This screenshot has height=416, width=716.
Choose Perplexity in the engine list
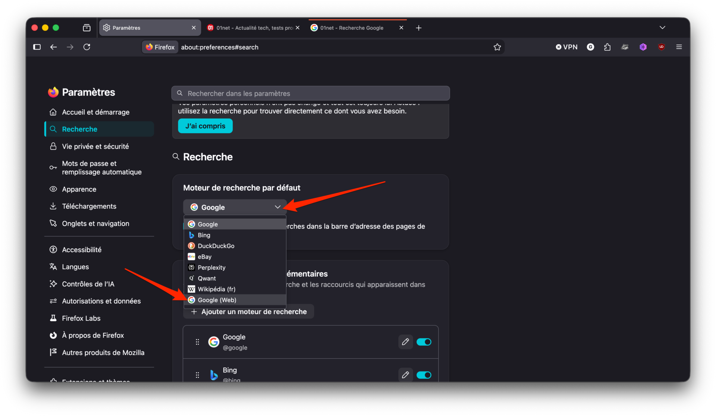[x=235, y=268]
